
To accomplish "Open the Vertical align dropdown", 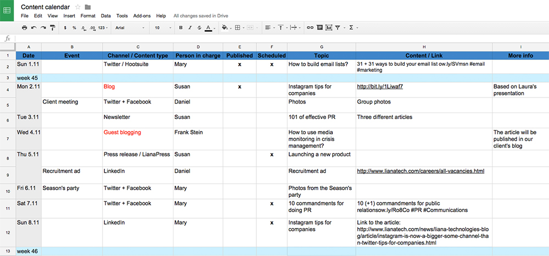I will (x=282, y=27).
